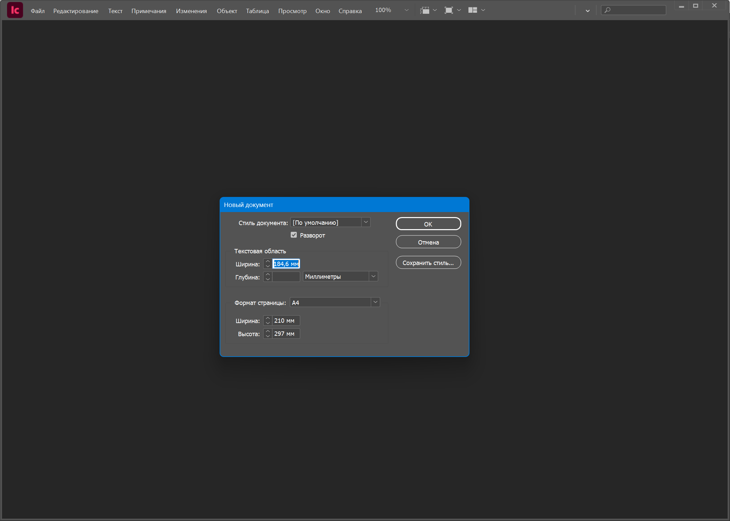Open the Миллиметры units dropdown

point(373,276)
